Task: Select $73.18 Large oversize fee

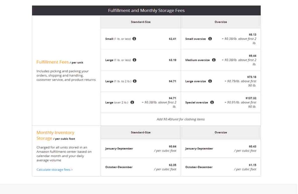Action: point(252,77)
